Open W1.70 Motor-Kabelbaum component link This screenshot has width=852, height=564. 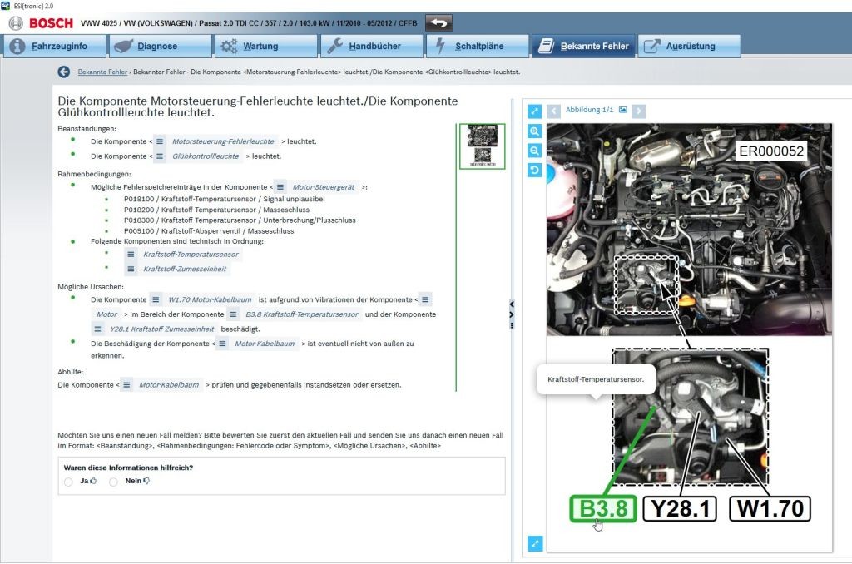click(x=210, y=299)
